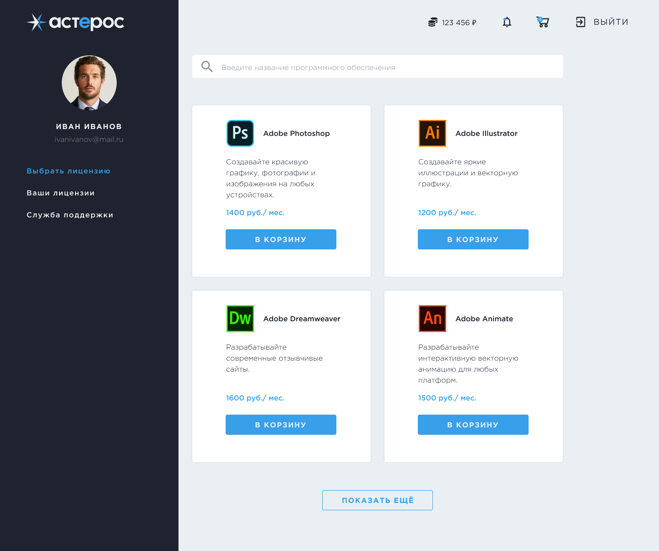Viewport: 659px width, 551px height.
Task: Add Adobe Illustrator to cart
Action: (x=473, y=239)
